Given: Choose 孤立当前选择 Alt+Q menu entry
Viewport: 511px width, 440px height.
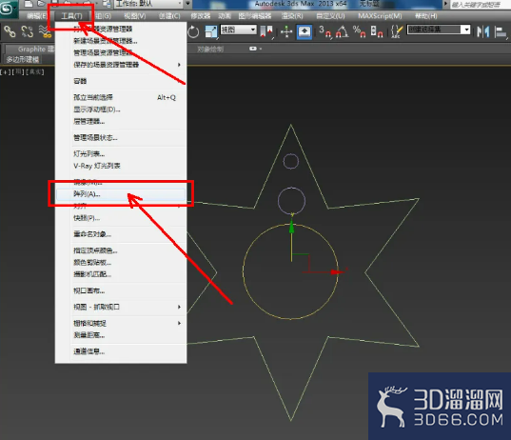Looking at the screenshot, I should 121,97.
